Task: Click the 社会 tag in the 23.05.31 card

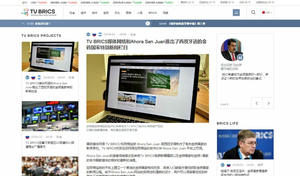Action: click(59, 137)
